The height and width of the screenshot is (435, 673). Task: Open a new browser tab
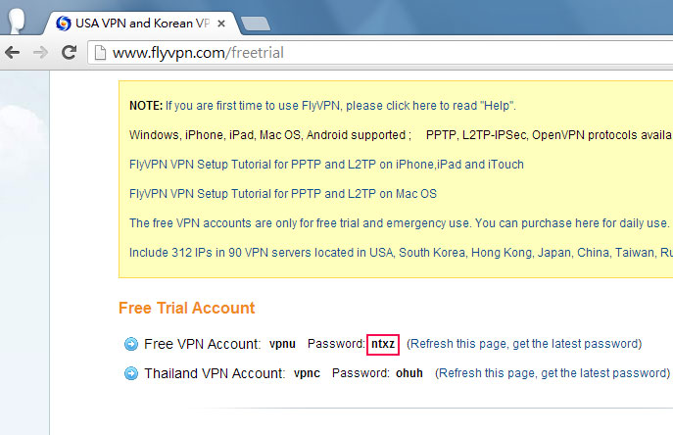(x=256, y=24)
